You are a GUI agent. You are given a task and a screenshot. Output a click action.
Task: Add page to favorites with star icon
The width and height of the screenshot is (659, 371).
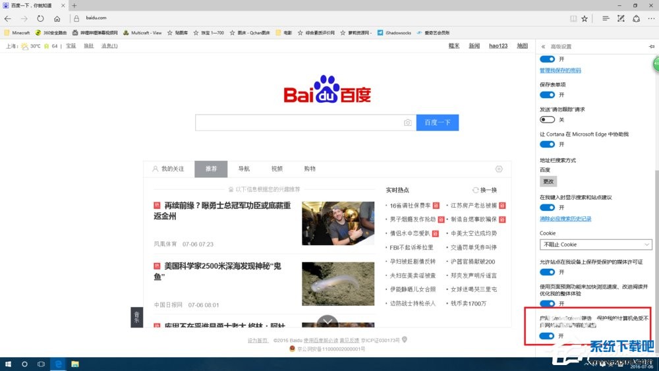click(585, 18)
